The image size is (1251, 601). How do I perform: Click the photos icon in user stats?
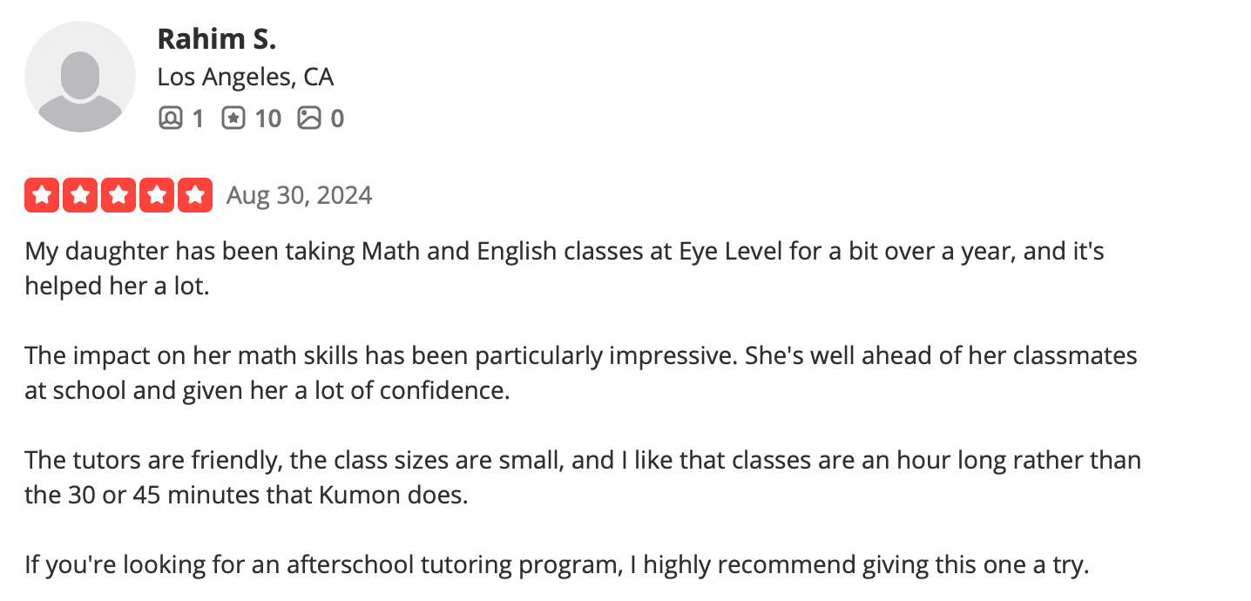pos(309,118)
